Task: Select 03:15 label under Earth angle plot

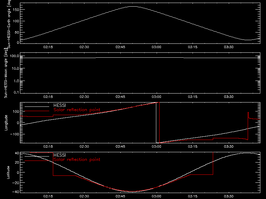Action: coord(193,47)
